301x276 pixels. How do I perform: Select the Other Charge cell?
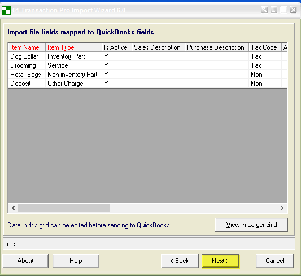73,84
